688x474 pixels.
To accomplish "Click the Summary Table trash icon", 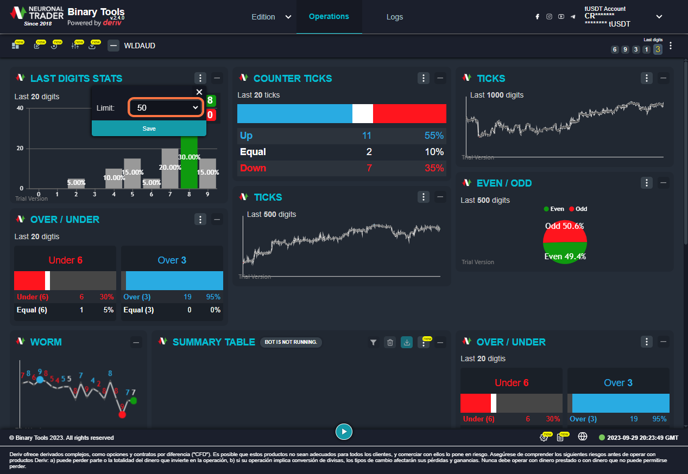I will [389, 342].
